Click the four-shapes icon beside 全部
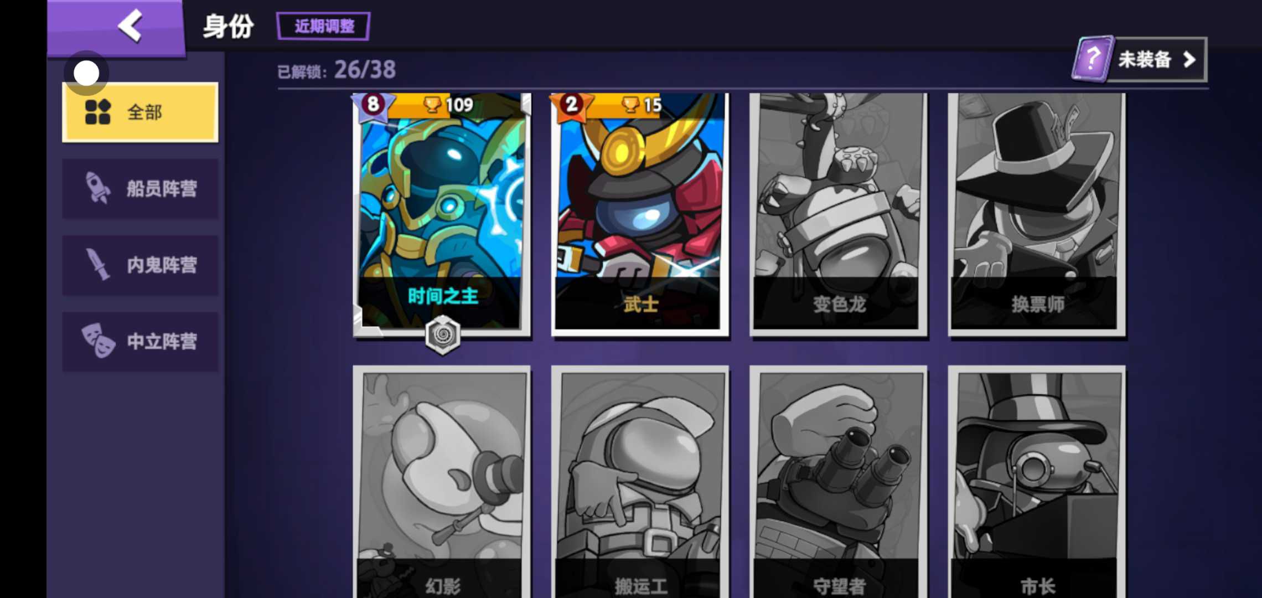Screen dimensions: 1262x598 98,112
